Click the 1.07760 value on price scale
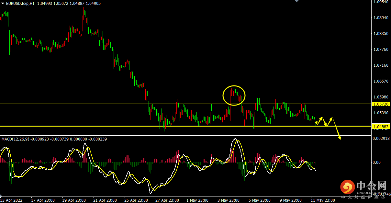This screenshot has height=203, width=391. (x=381, y=50)
